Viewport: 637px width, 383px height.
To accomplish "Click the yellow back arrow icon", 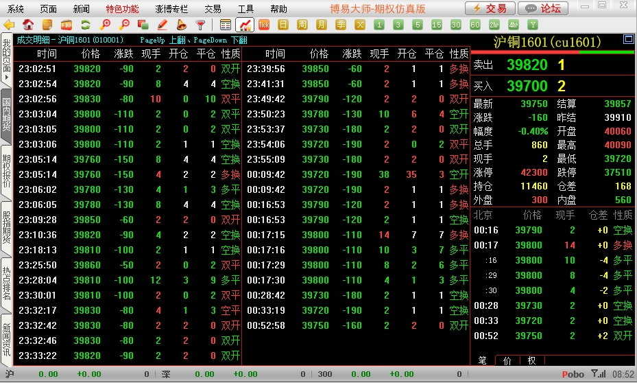I will (x=9, y=25).
